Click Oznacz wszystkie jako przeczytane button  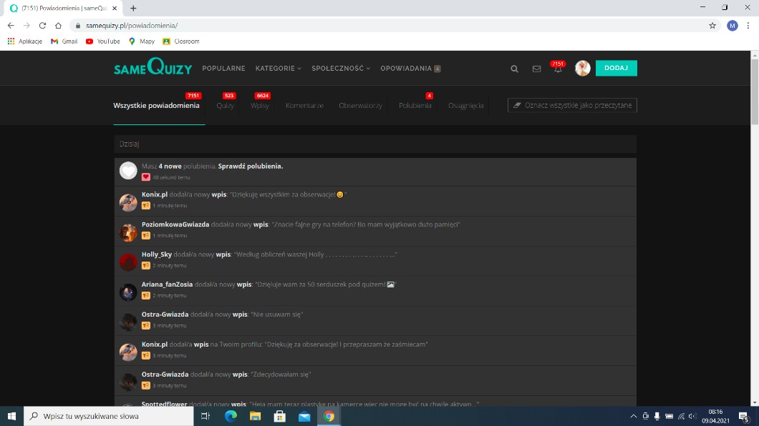[x=572, y=105]
